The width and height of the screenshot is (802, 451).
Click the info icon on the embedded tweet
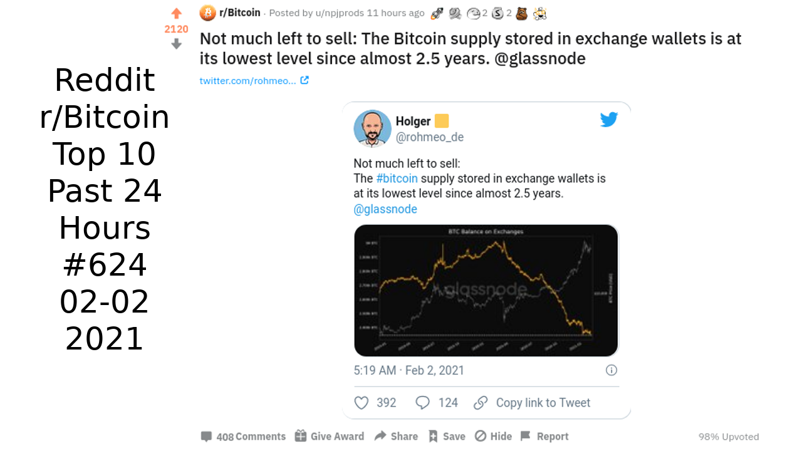(611, 370)
